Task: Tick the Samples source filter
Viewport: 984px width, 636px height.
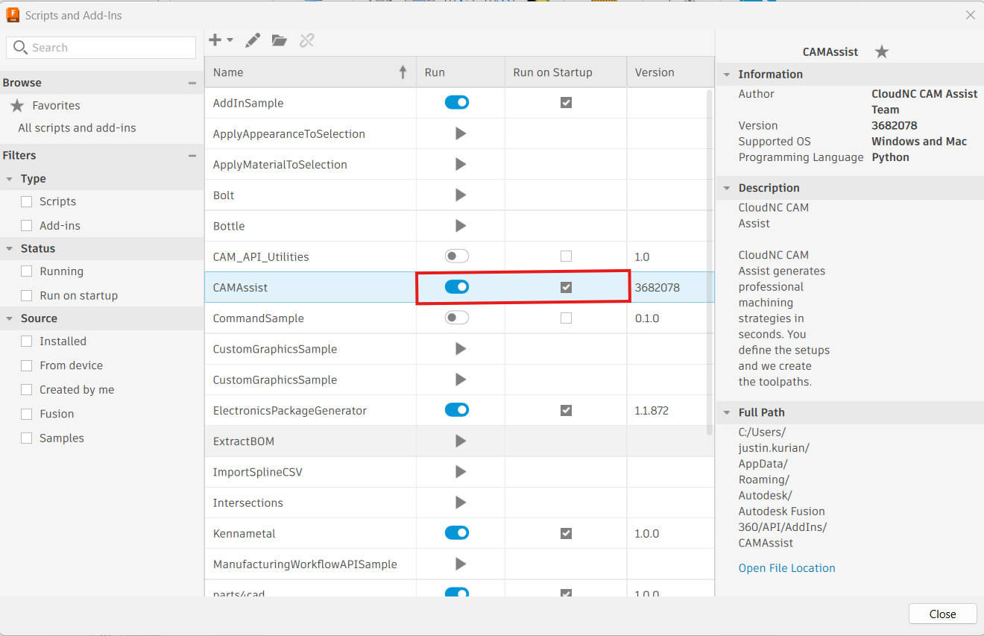Action: tap(27, 438)
